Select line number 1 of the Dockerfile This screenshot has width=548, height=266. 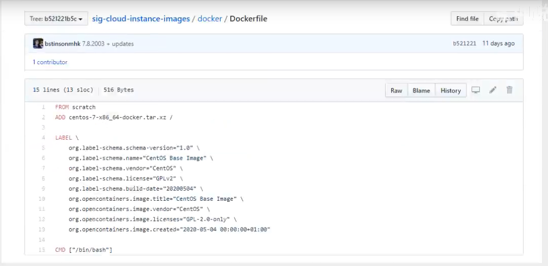tap(44, 107)
